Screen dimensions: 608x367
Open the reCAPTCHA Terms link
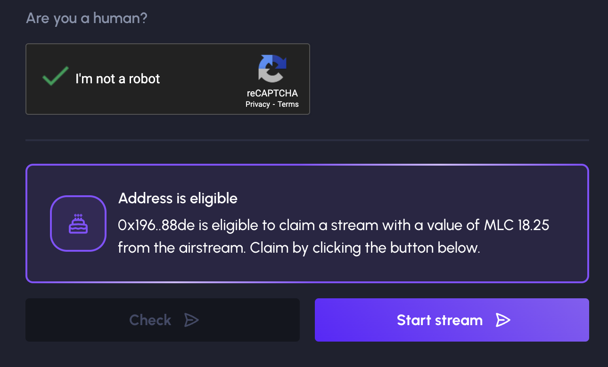[x=288, y=104]
